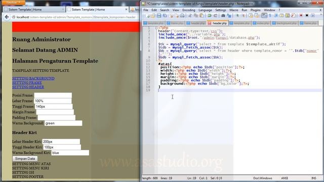The image size is (324, 182).
Task: Open the Window menu
Action: 269,10
